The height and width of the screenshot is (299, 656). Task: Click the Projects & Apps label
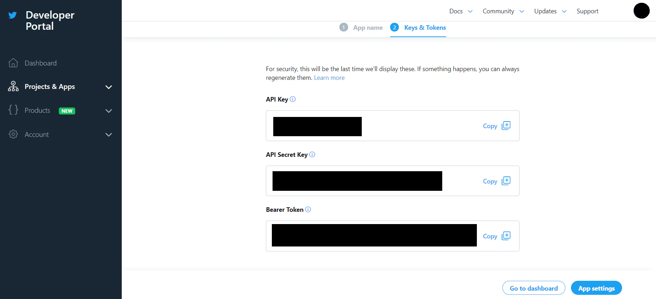pyautogui.click(x=50, y=86)
